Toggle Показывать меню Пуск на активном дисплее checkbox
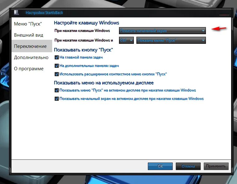Image resolution: width=237 pixels, height=184 pixels. click(x=57, y=90)
